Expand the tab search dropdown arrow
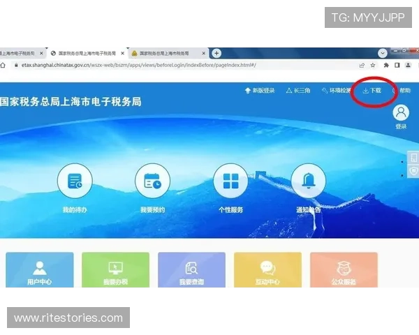 click(383, 53)
